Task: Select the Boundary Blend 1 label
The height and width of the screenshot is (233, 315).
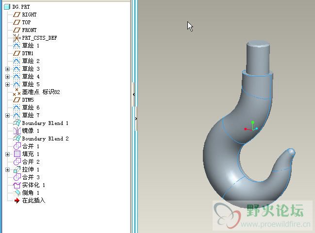Action: pos(45,123)
